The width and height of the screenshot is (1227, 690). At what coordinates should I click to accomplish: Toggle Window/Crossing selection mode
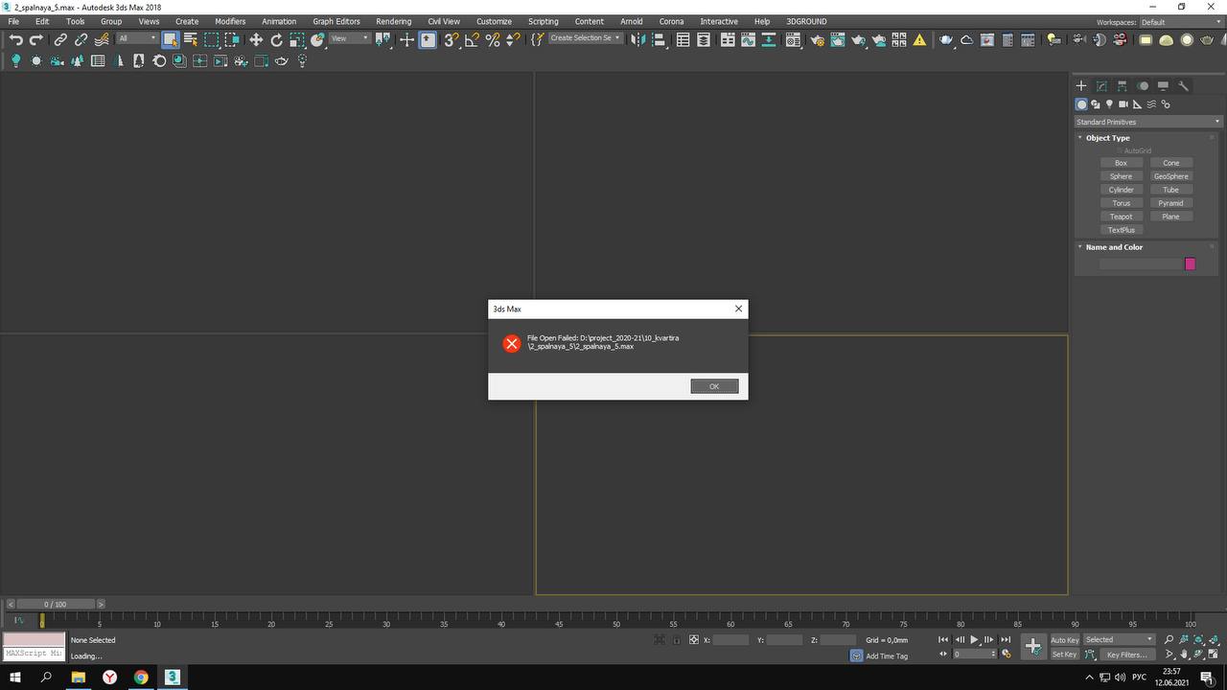[x=232, y=39]
